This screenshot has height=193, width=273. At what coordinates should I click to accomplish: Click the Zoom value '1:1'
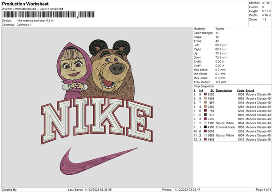tap(264, 19)
